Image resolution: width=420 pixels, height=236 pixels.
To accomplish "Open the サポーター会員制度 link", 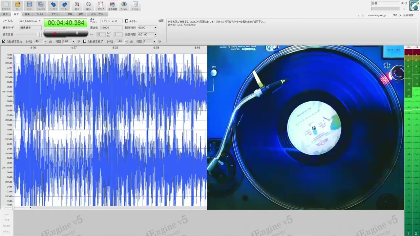I will pos(403,15).
